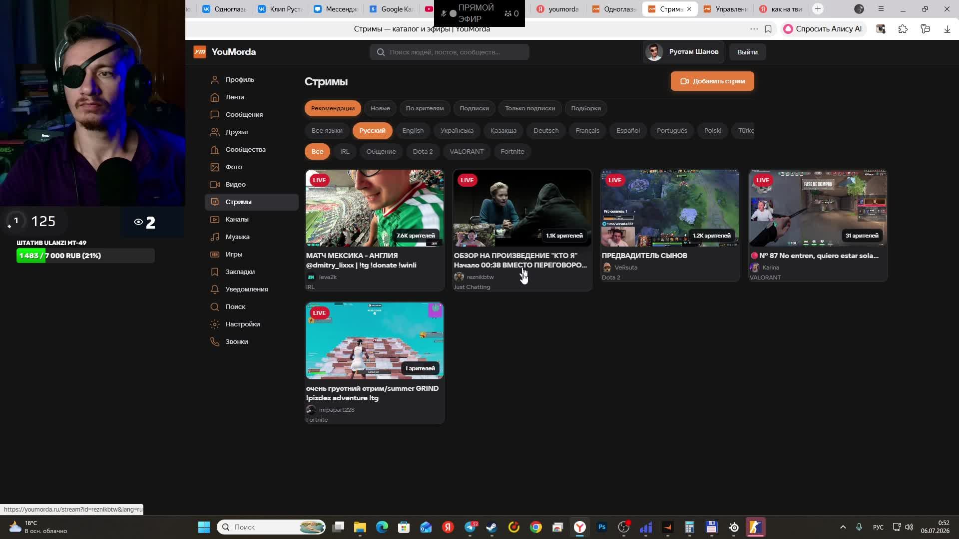Screen dimensions: 959x539
Task: Open Karina's channel link
Action: point(770,268)
